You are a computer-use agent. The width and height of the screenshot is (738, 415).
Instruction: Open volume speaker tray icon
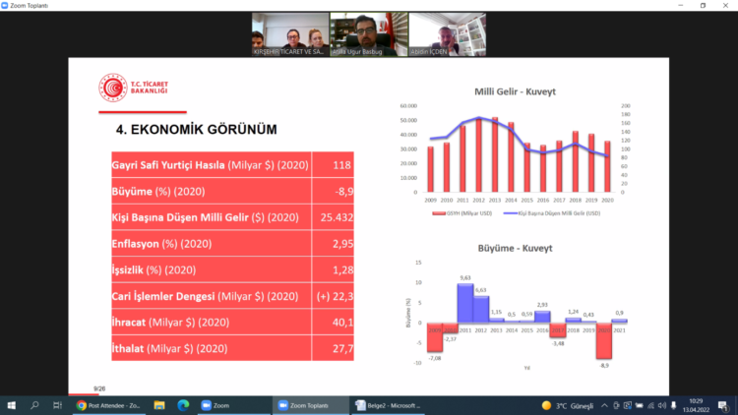tap(662, 405)
